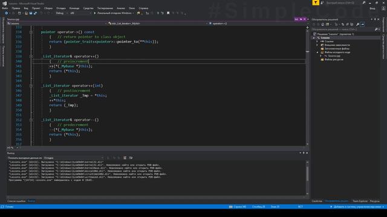The height and width of the screenshot is (217, 387).
Task: Click the yellow notifications filter icon
Action: pyautogui.click(x=316, y=2)
